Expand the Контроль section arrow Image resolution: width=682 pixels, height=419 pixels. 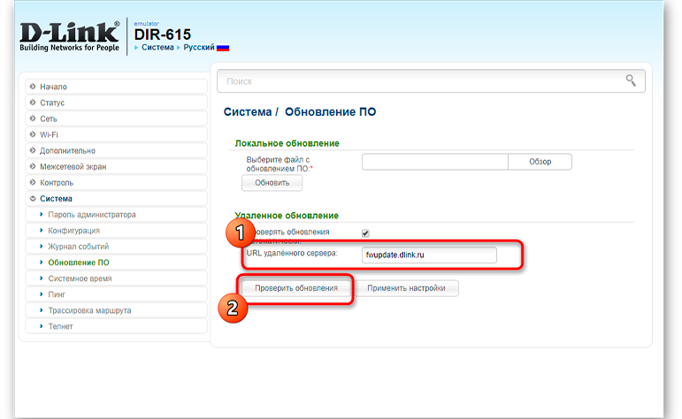click(33, 183)
